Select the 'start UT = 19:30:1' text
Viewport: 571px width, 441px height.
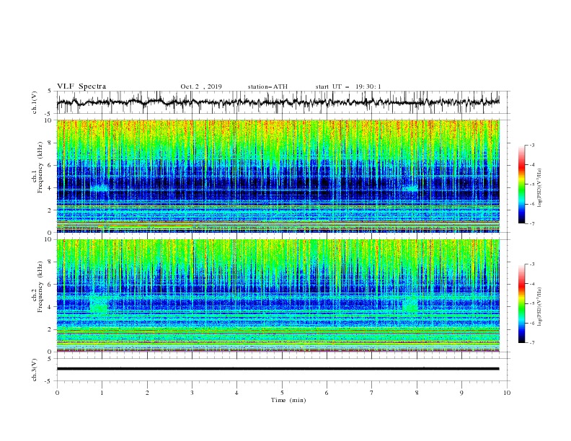(x=348, y=86)
